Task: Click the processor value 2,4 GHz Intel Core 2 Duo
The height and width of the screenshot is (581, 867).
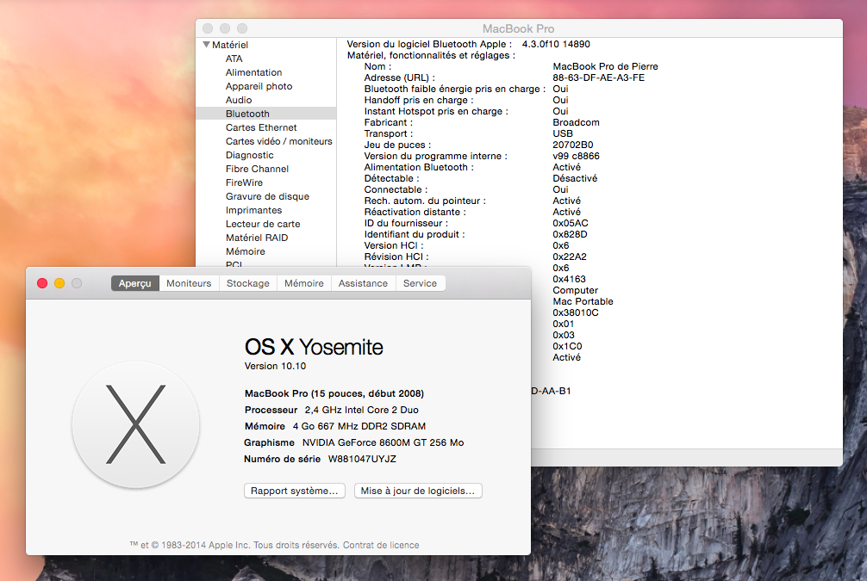Action: pos(362,410)
